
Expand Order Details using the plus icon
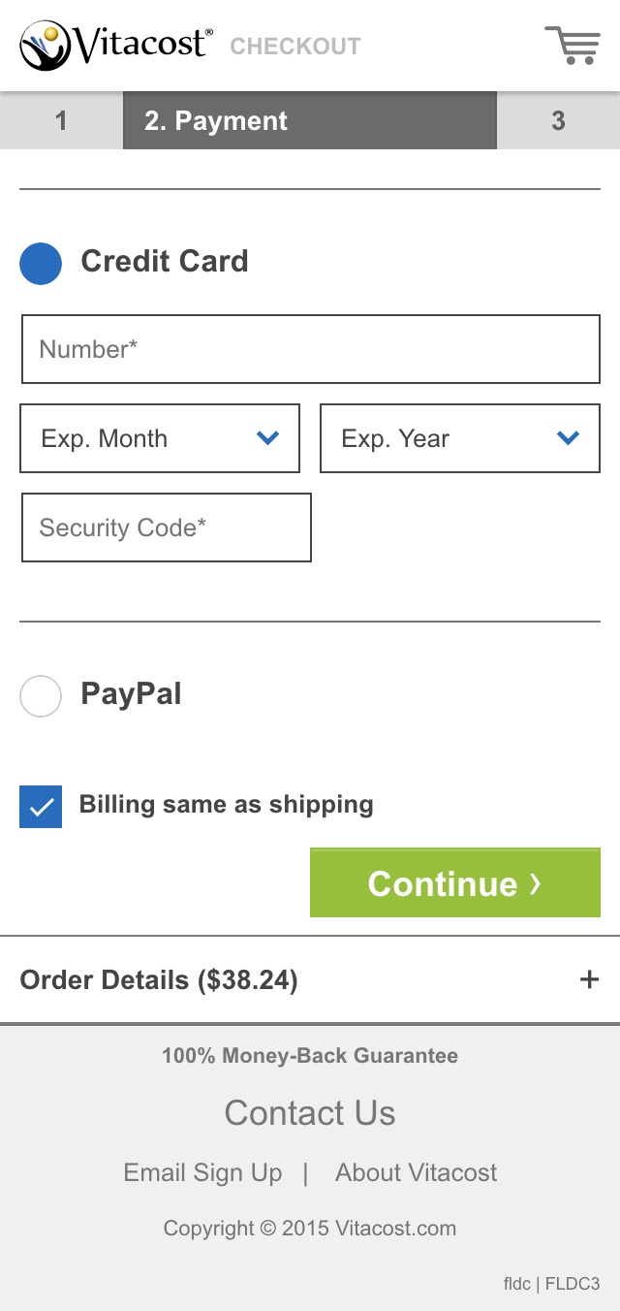click(x=589, y=979)
